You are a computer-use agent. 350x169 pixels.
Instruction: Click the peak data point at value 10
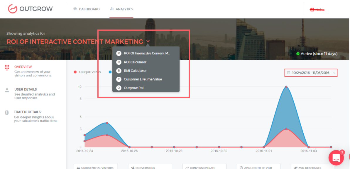tap(286, 87)
